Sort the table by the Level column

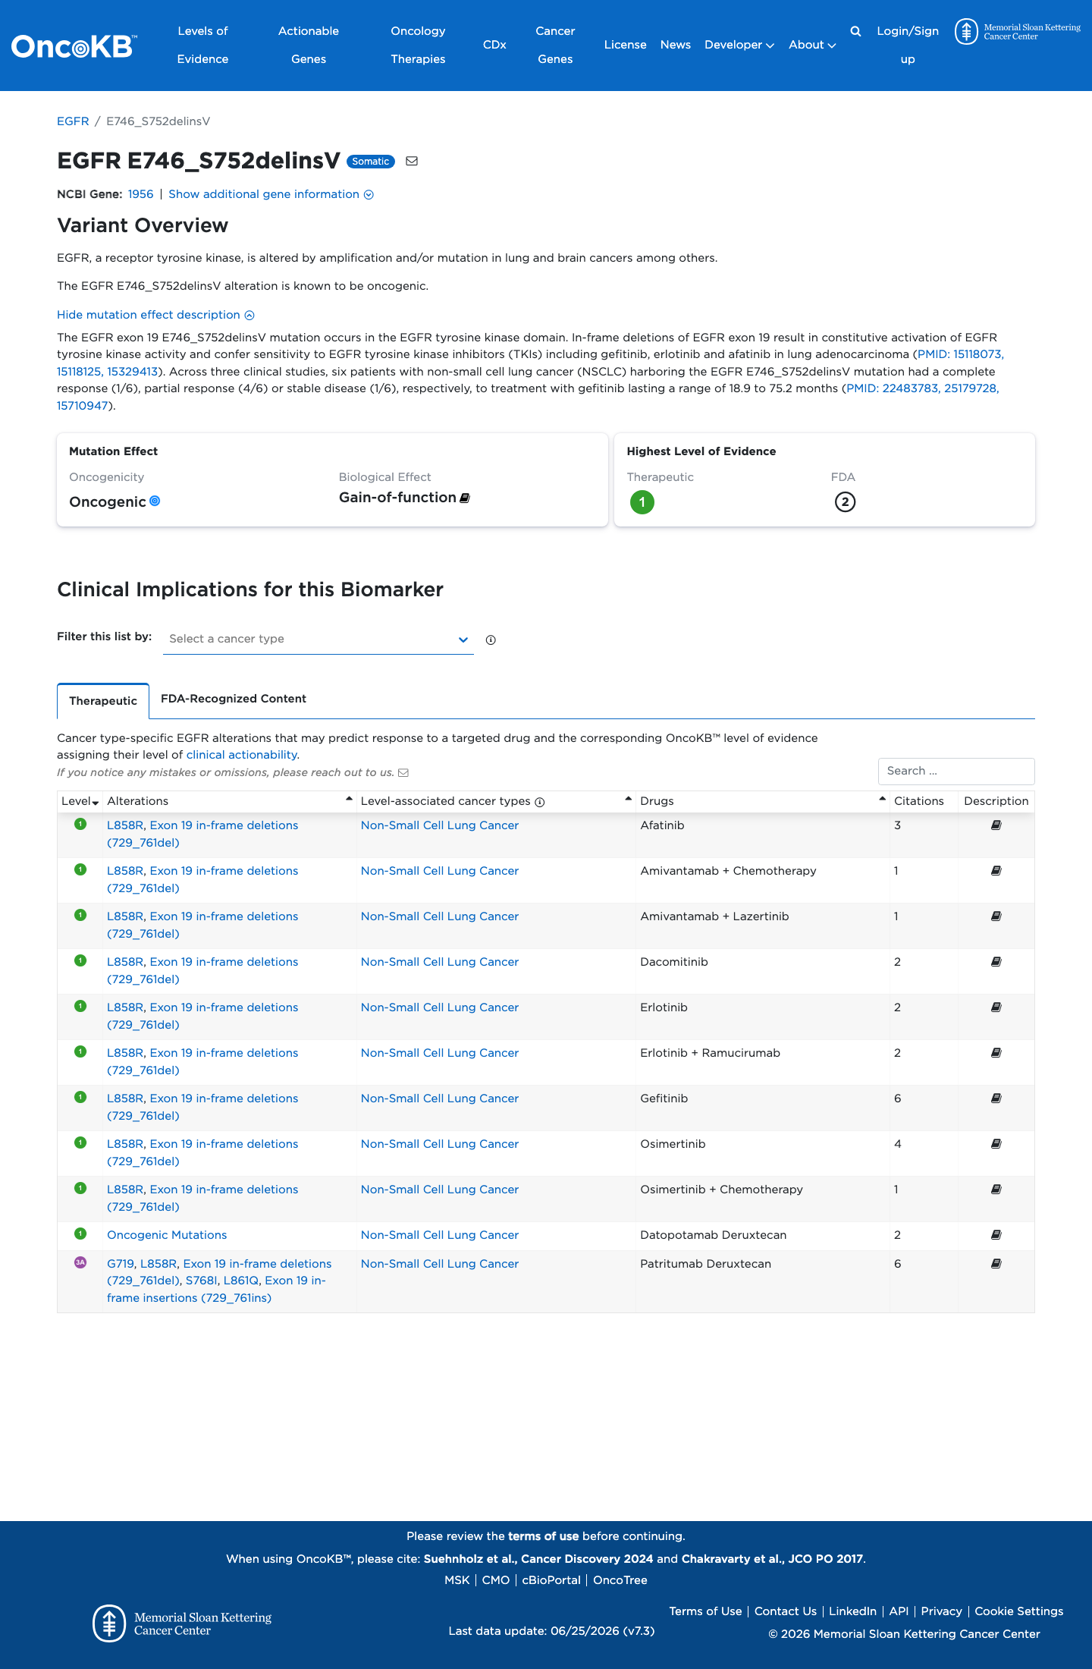(80, 801)
